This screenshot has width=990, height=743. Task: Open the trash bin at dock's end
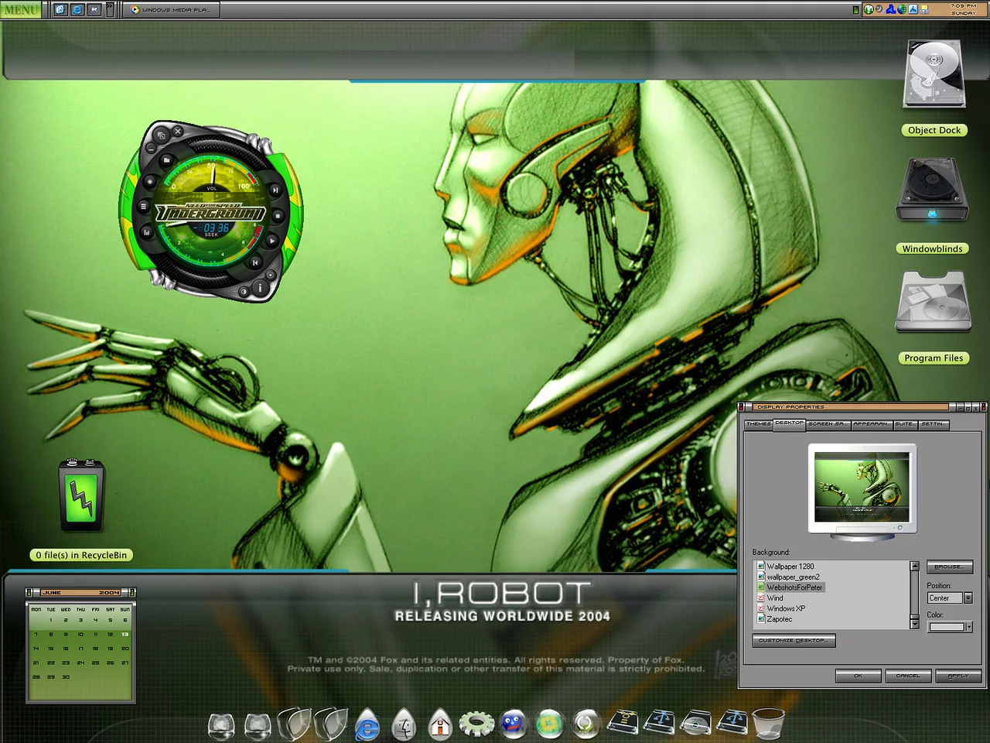pyautogui.click(x=767, y=724)
